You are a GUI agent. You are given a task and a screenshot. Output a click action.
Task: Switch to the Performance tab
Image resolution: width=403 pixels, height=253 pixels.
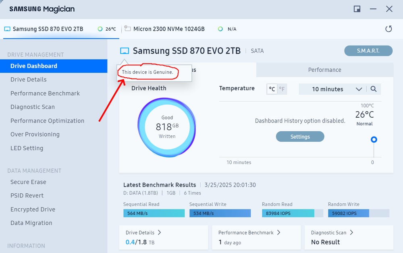[x=324, y=70]
